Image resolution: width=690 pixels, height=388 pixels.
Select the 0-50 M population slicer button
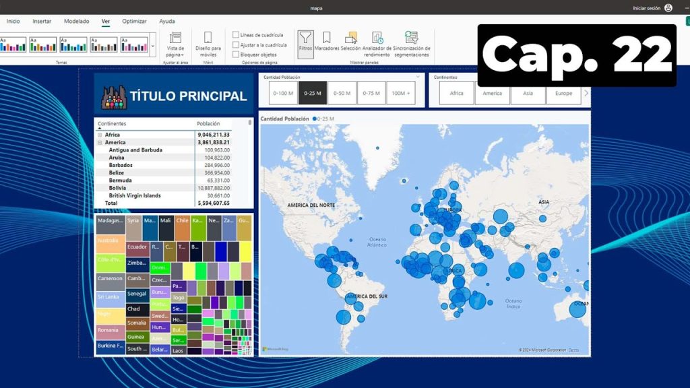coord(342,93)
